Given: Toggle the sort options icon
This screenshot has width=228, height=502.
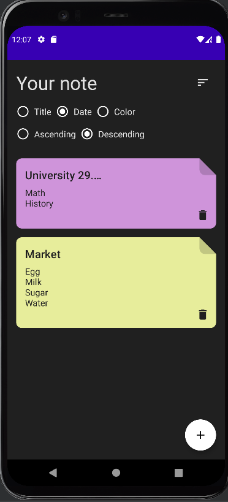Looking at the screenshot, I should pos(203,83).
